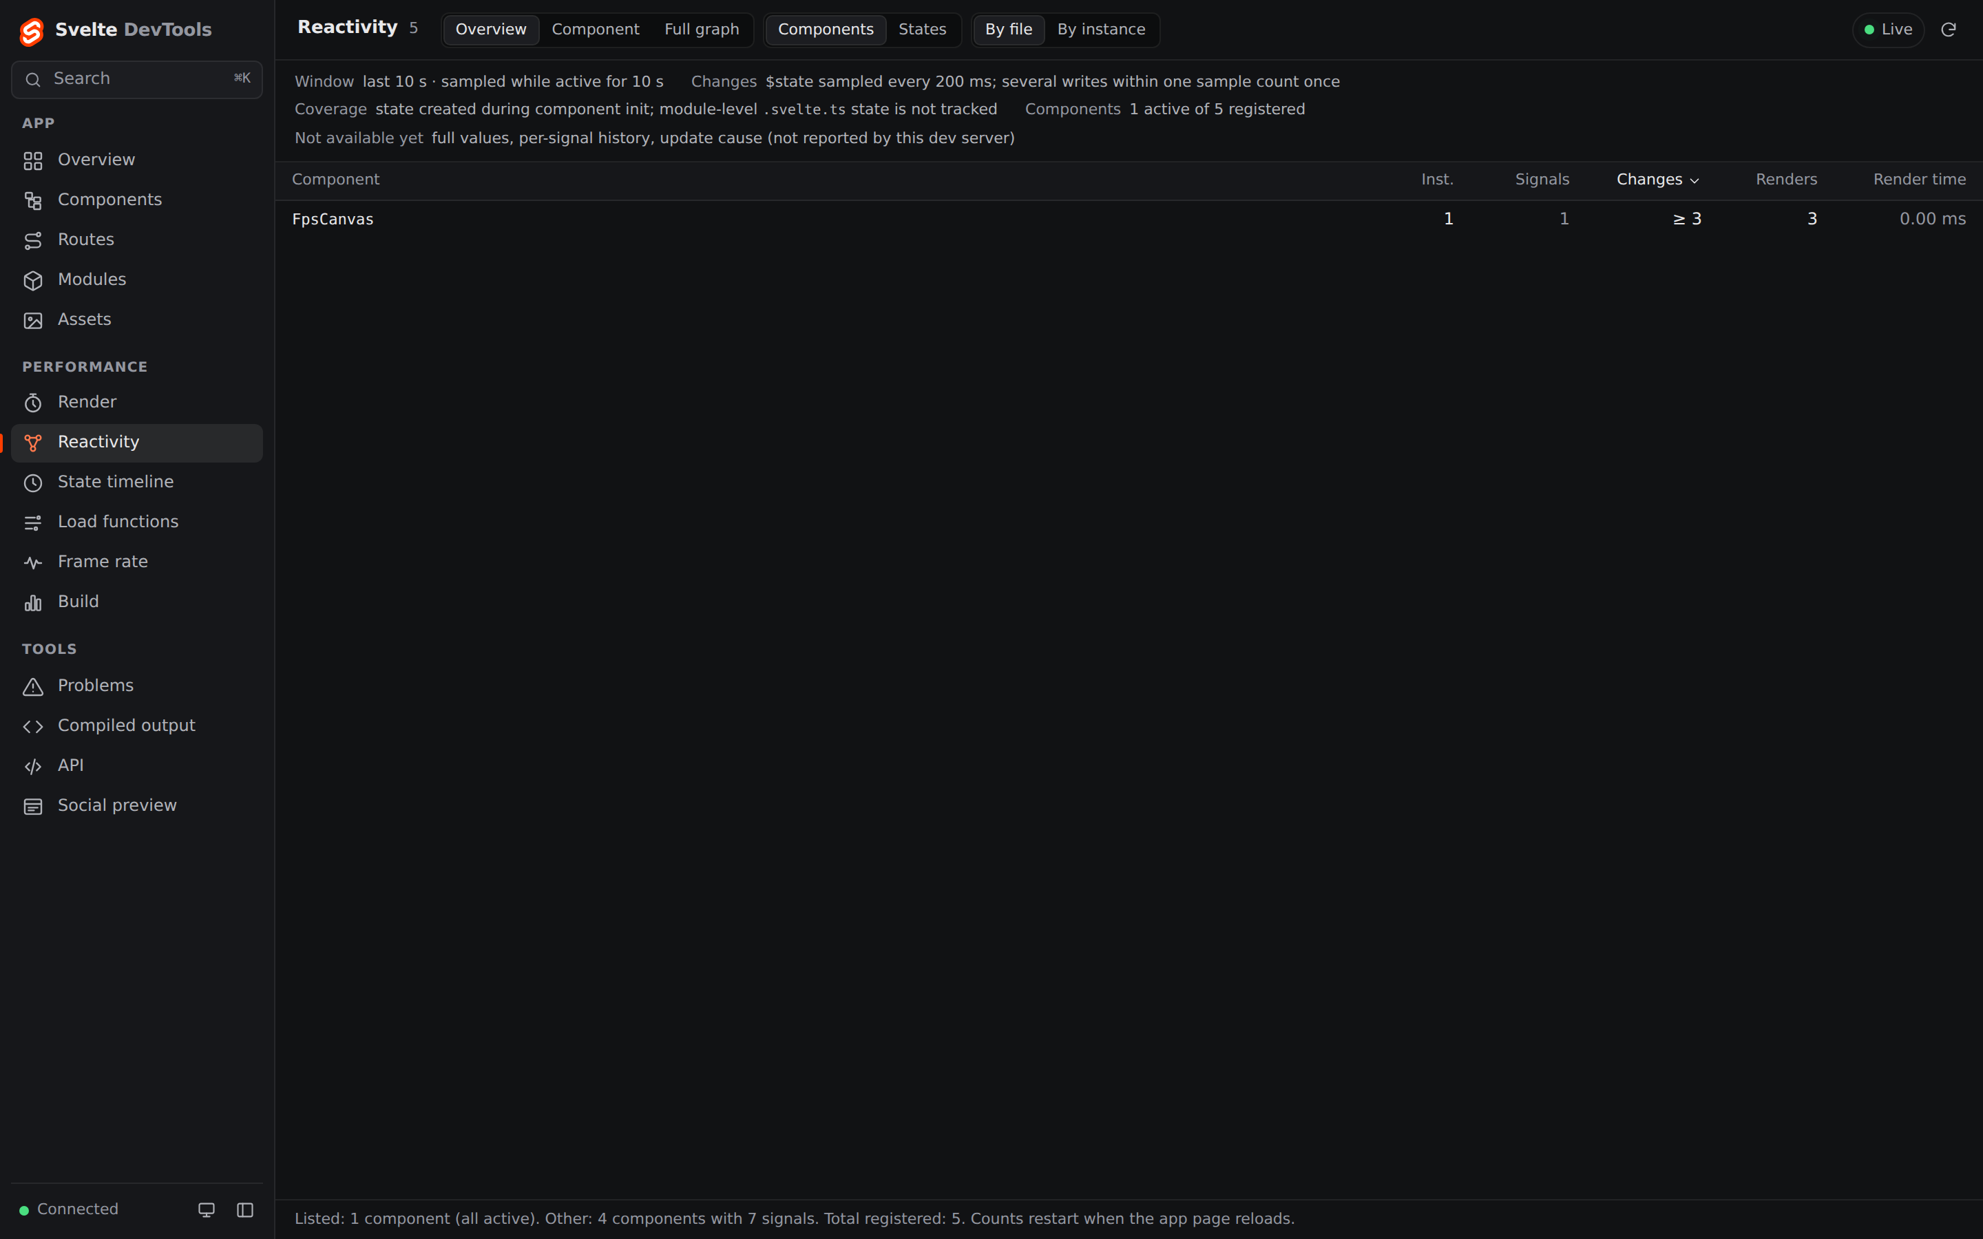Click the Social preview icon

click(x=33, y=806)
